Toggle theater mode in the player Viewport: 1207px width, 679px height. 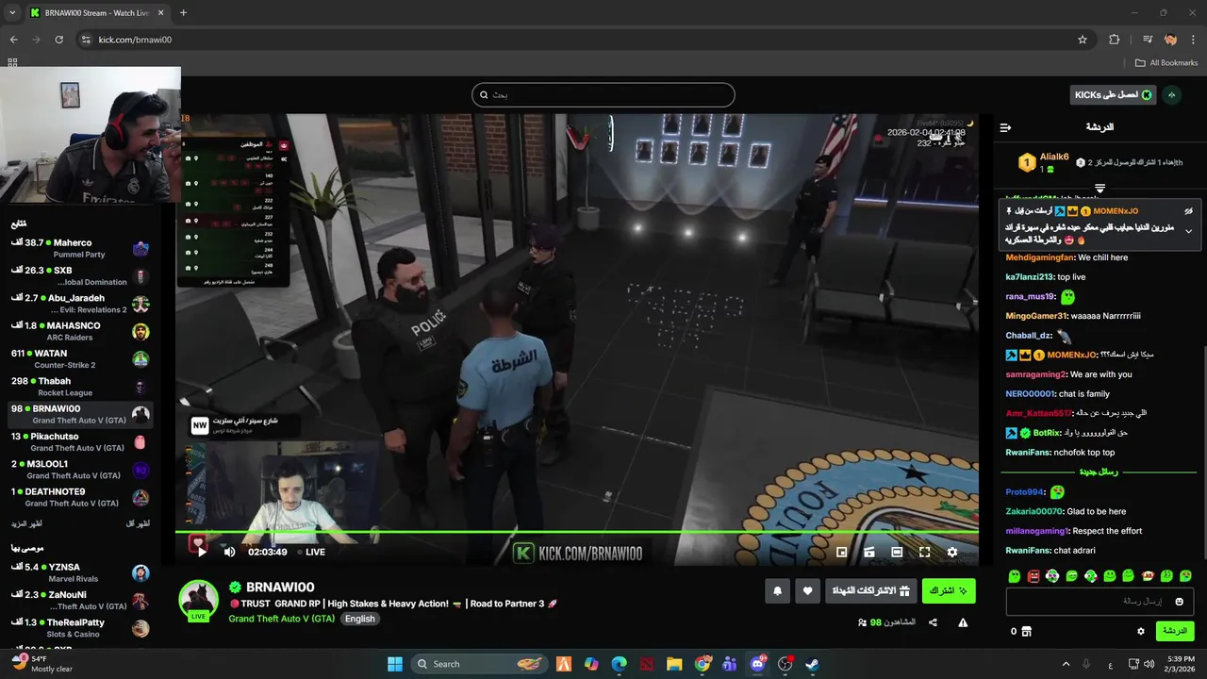tap(897, 552)
